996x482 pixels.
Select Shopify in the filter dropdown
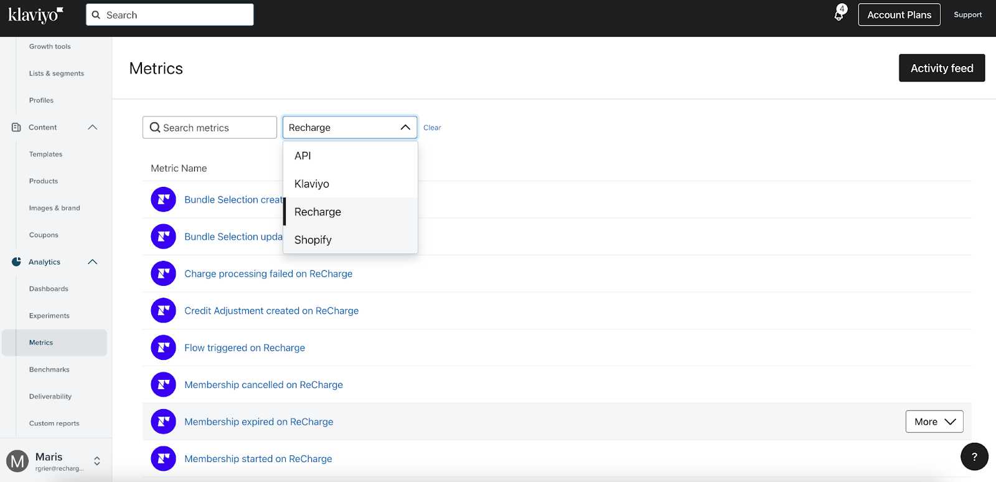click(x=350, y=240)
